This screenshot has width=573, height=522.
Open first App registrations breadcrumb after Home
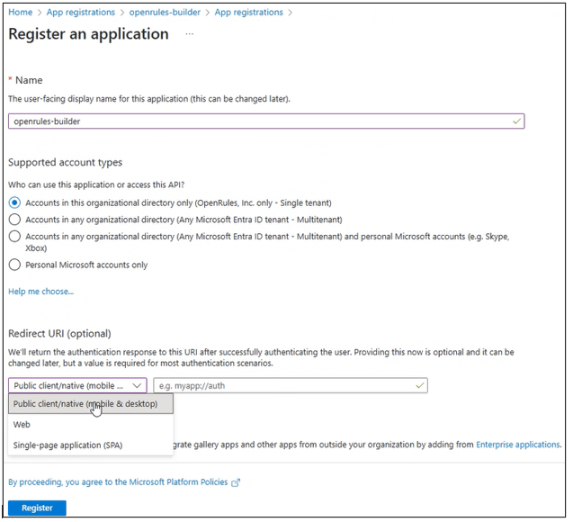80,13
